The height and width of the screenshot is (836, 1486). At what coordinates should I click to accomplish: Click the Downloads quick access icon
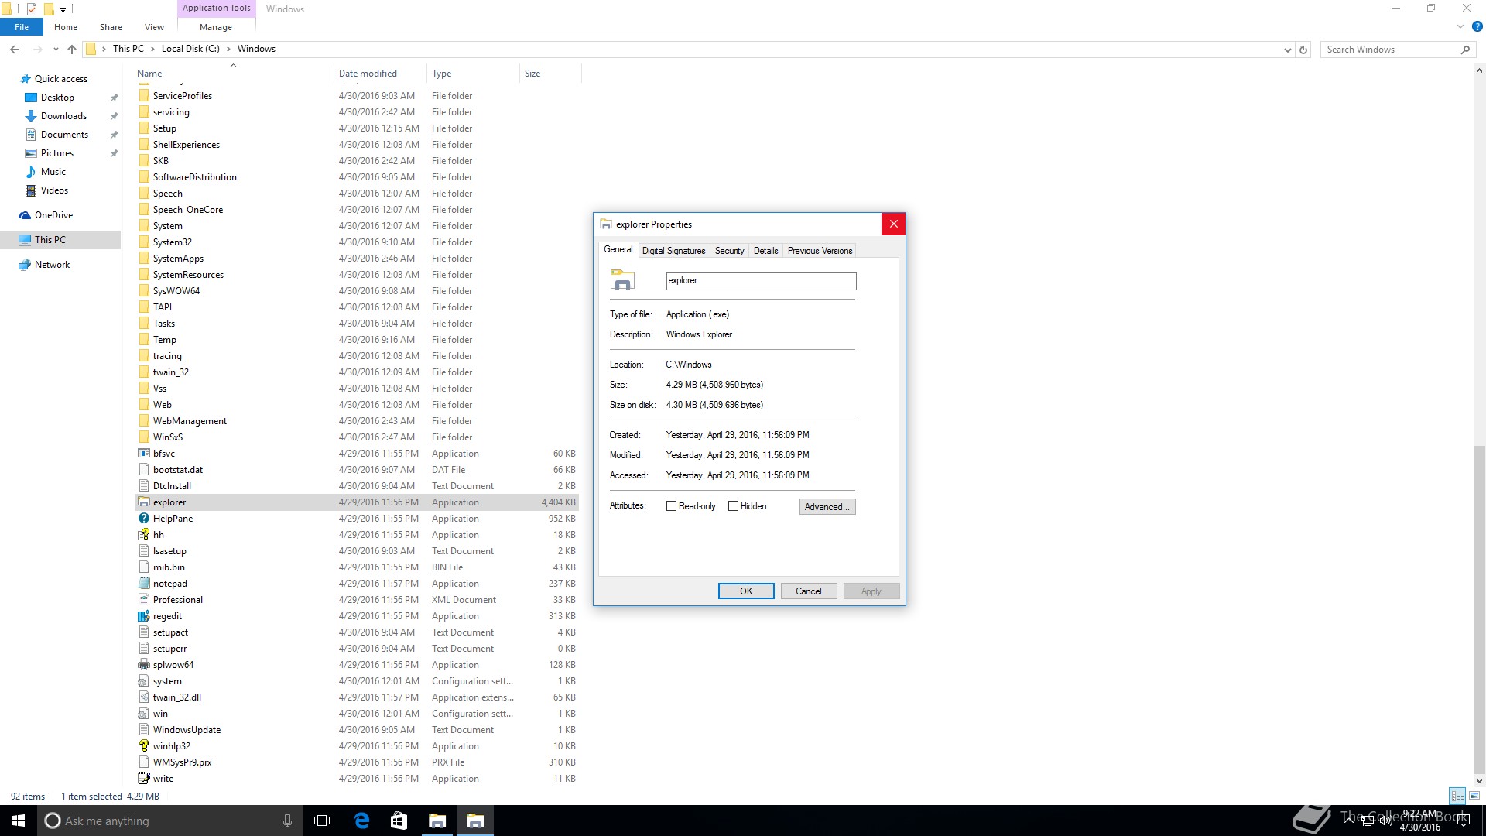tap(31, 116)
